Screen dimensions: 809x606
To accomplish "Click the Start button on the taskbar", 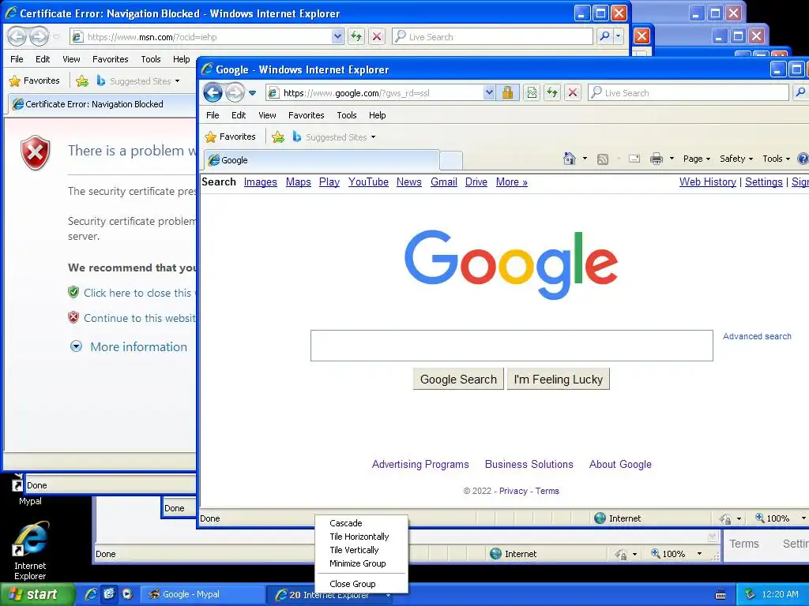I will click(x=38, y=594).
